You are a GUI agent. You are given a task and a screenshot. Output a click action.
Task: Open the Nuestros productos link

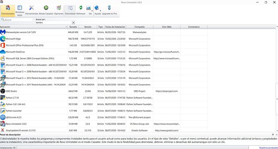coord(268,147)
